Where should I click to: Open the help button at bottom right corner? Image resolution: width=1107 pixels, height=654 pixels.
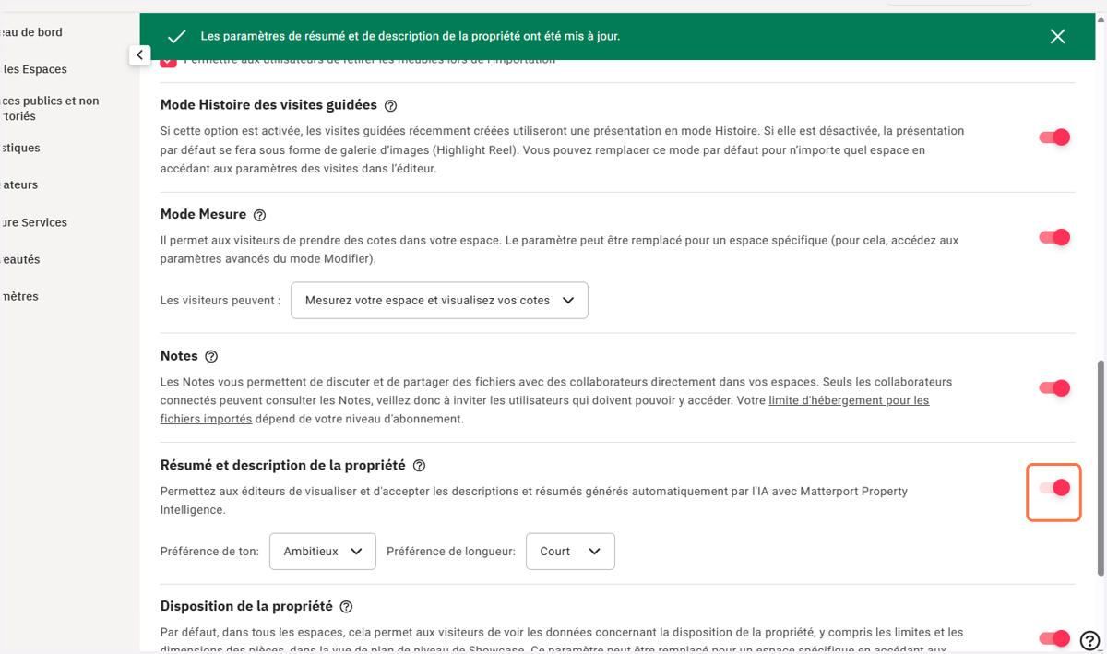(1089, 639)
